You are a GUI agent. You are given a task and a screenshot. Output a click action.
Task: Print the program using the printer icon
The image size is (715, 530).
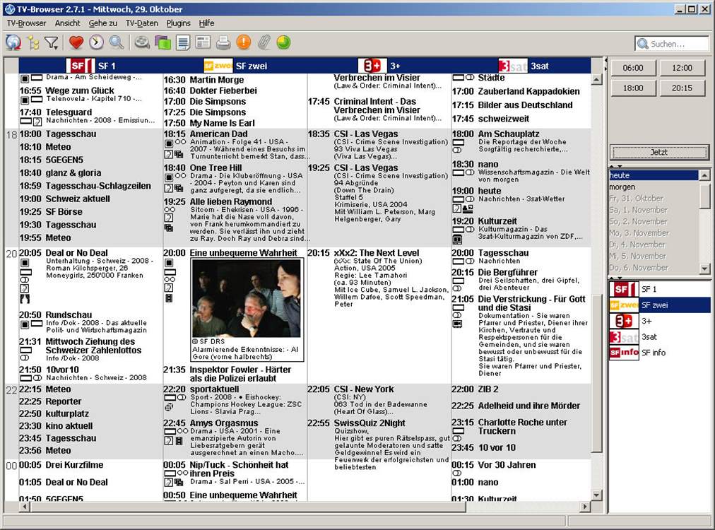pyautogui.click(x=223, y=43)
